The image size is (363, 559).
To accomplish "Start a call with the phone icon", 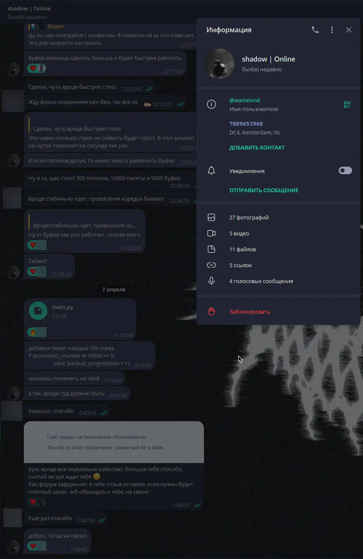I will (x=315, y=30).
